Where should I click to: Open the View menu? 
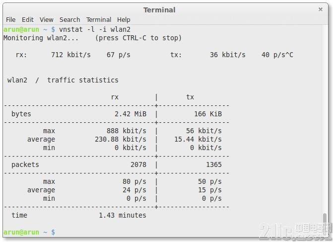pyautogui.click(x=46, y=20)
